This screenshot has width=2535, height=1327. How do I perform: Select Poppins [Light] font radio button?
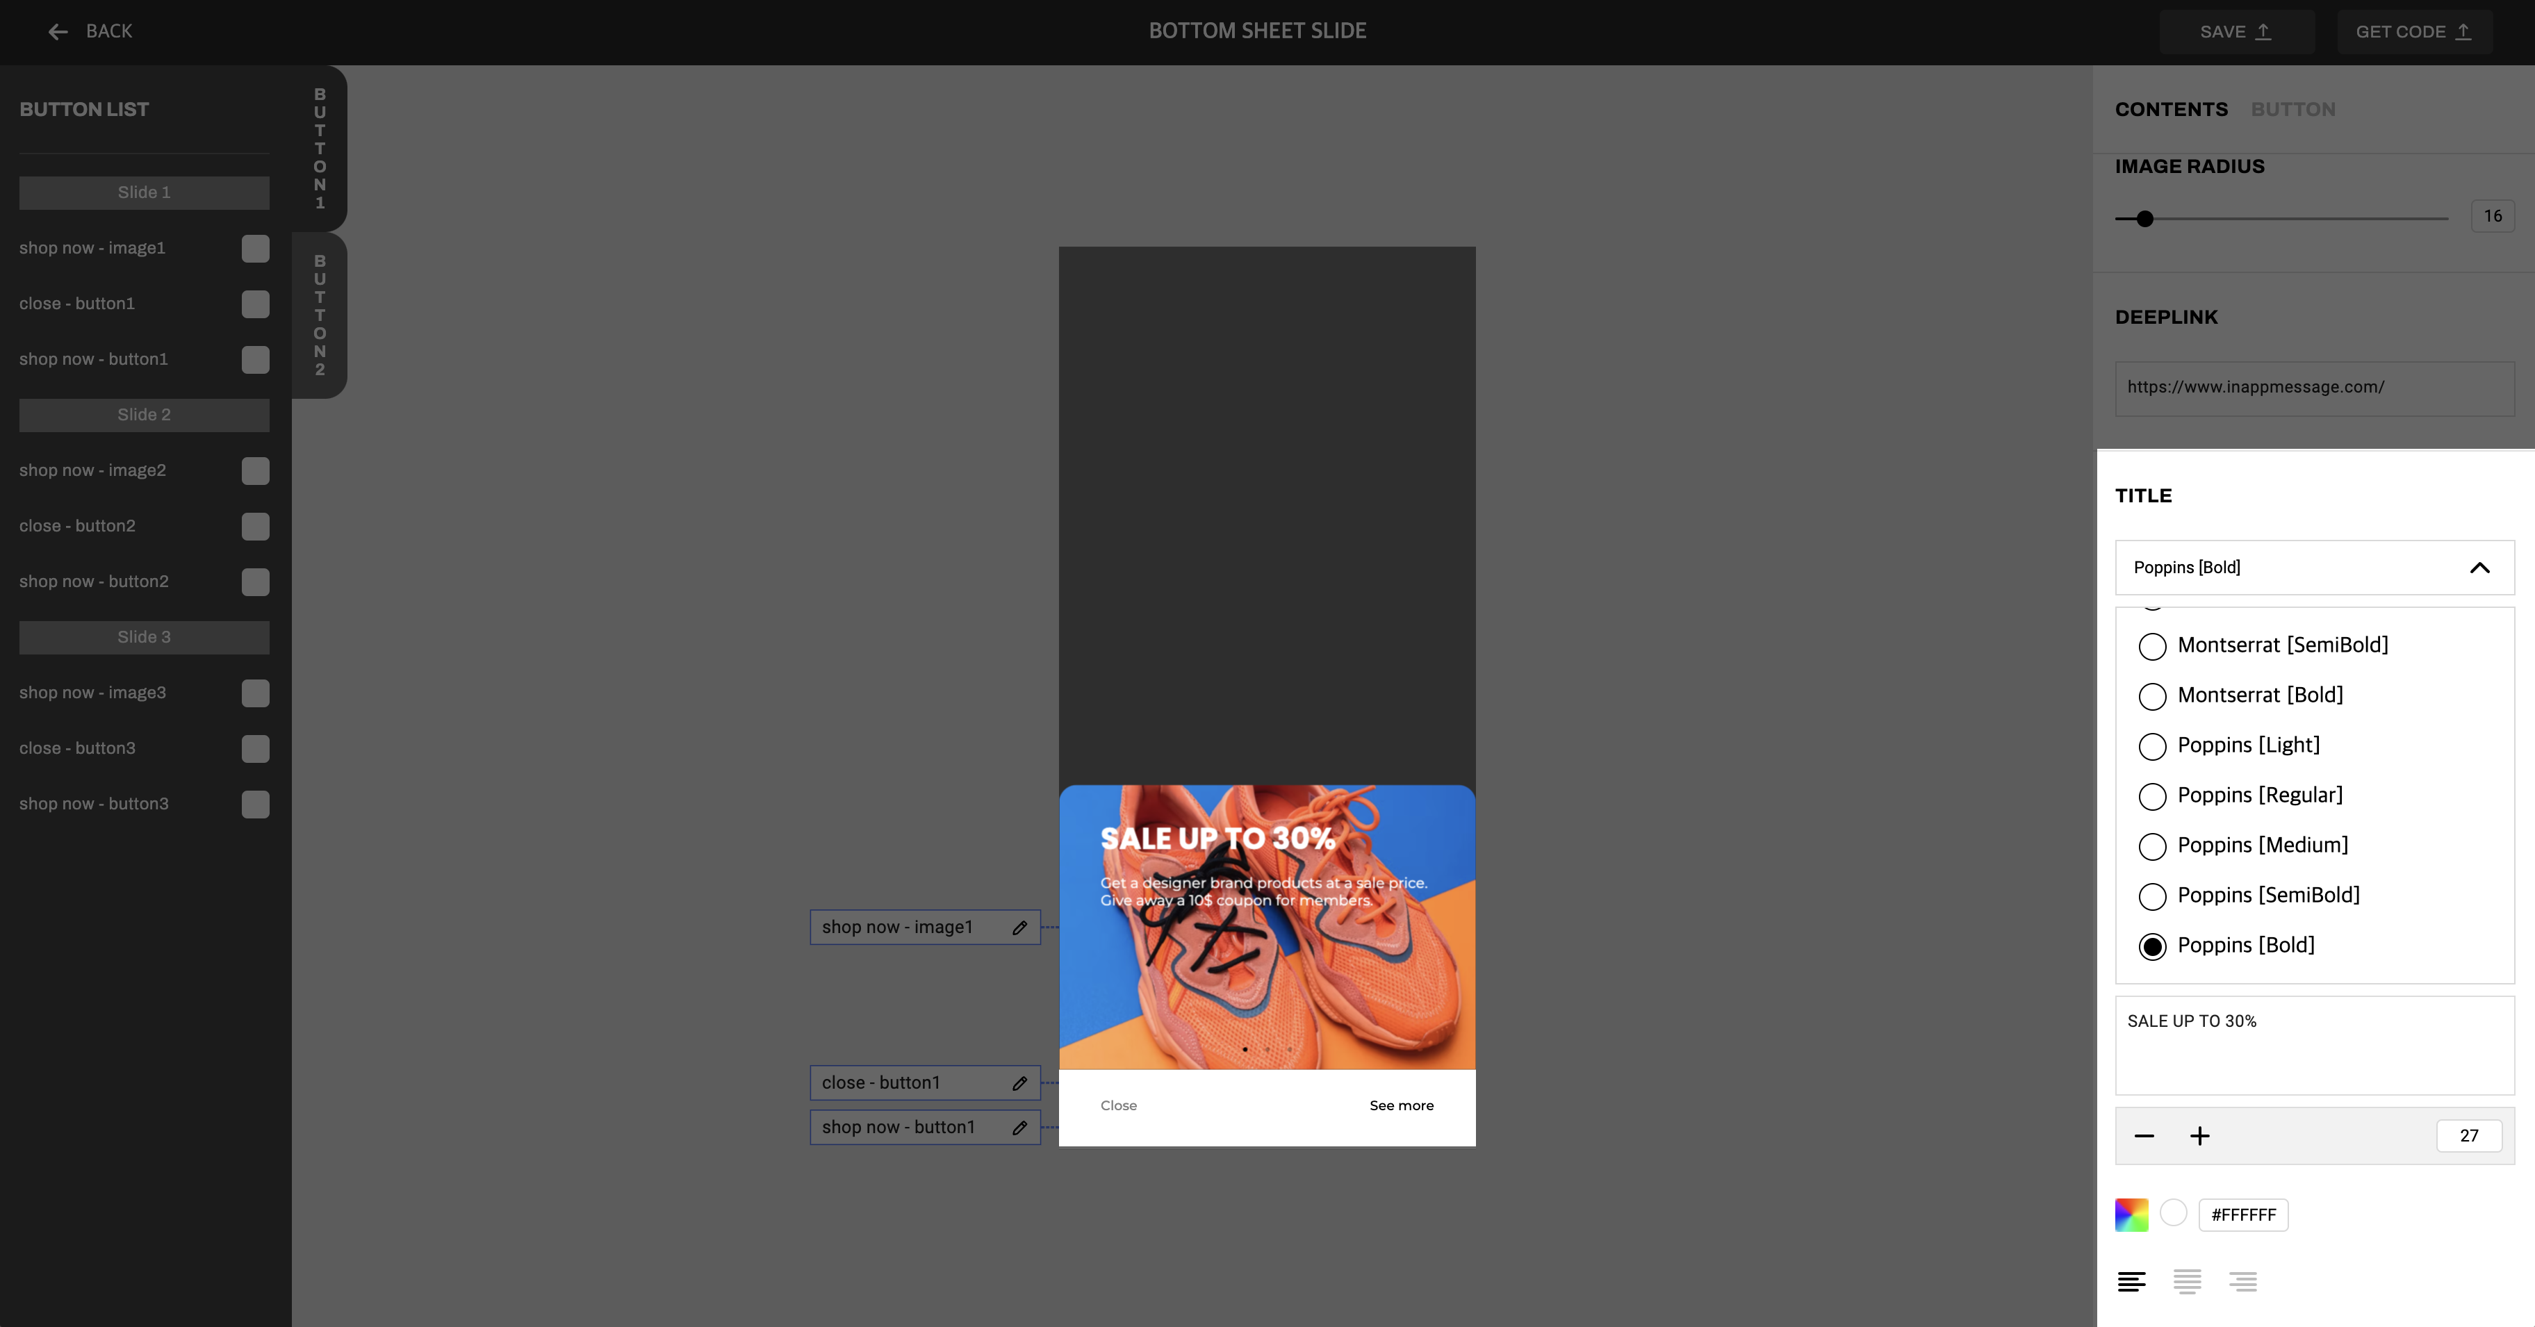point(2149,744)
